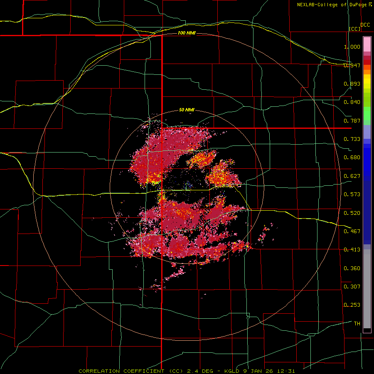Select the 0.413 scale value
The height and width of the screenshot is (374, 374).
[352, 250]
